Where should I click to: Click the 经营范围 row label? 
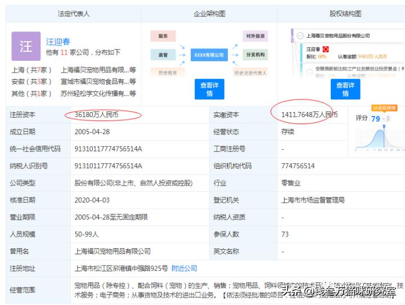click(22, 290)
